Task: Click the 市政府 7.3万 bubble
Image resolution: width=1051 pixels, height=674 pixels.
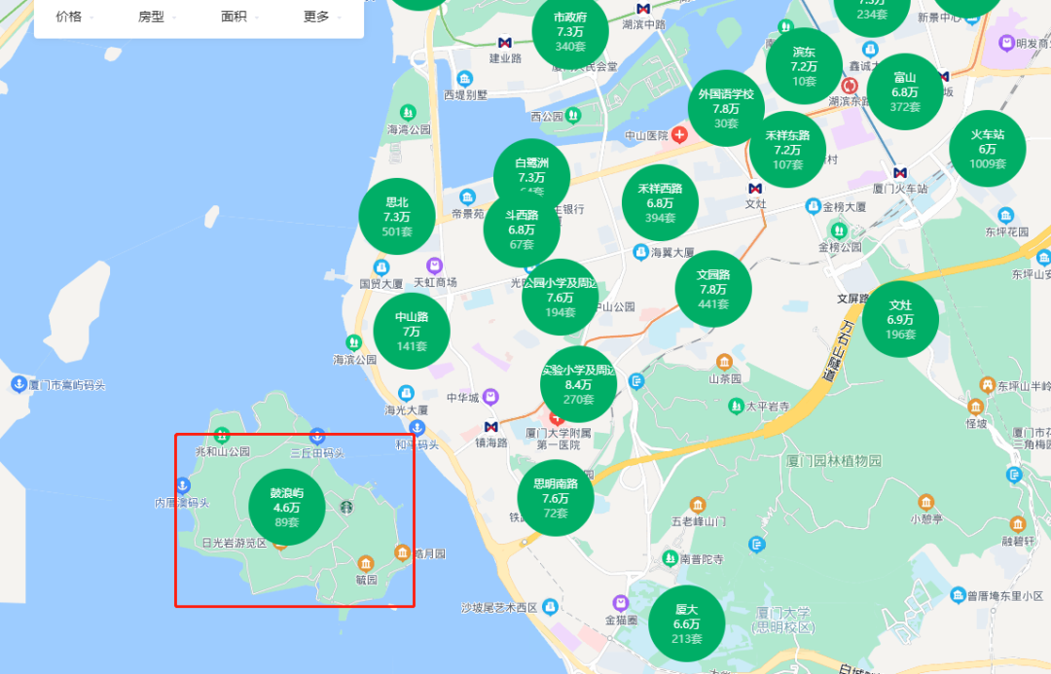Action: pos(570,31)
